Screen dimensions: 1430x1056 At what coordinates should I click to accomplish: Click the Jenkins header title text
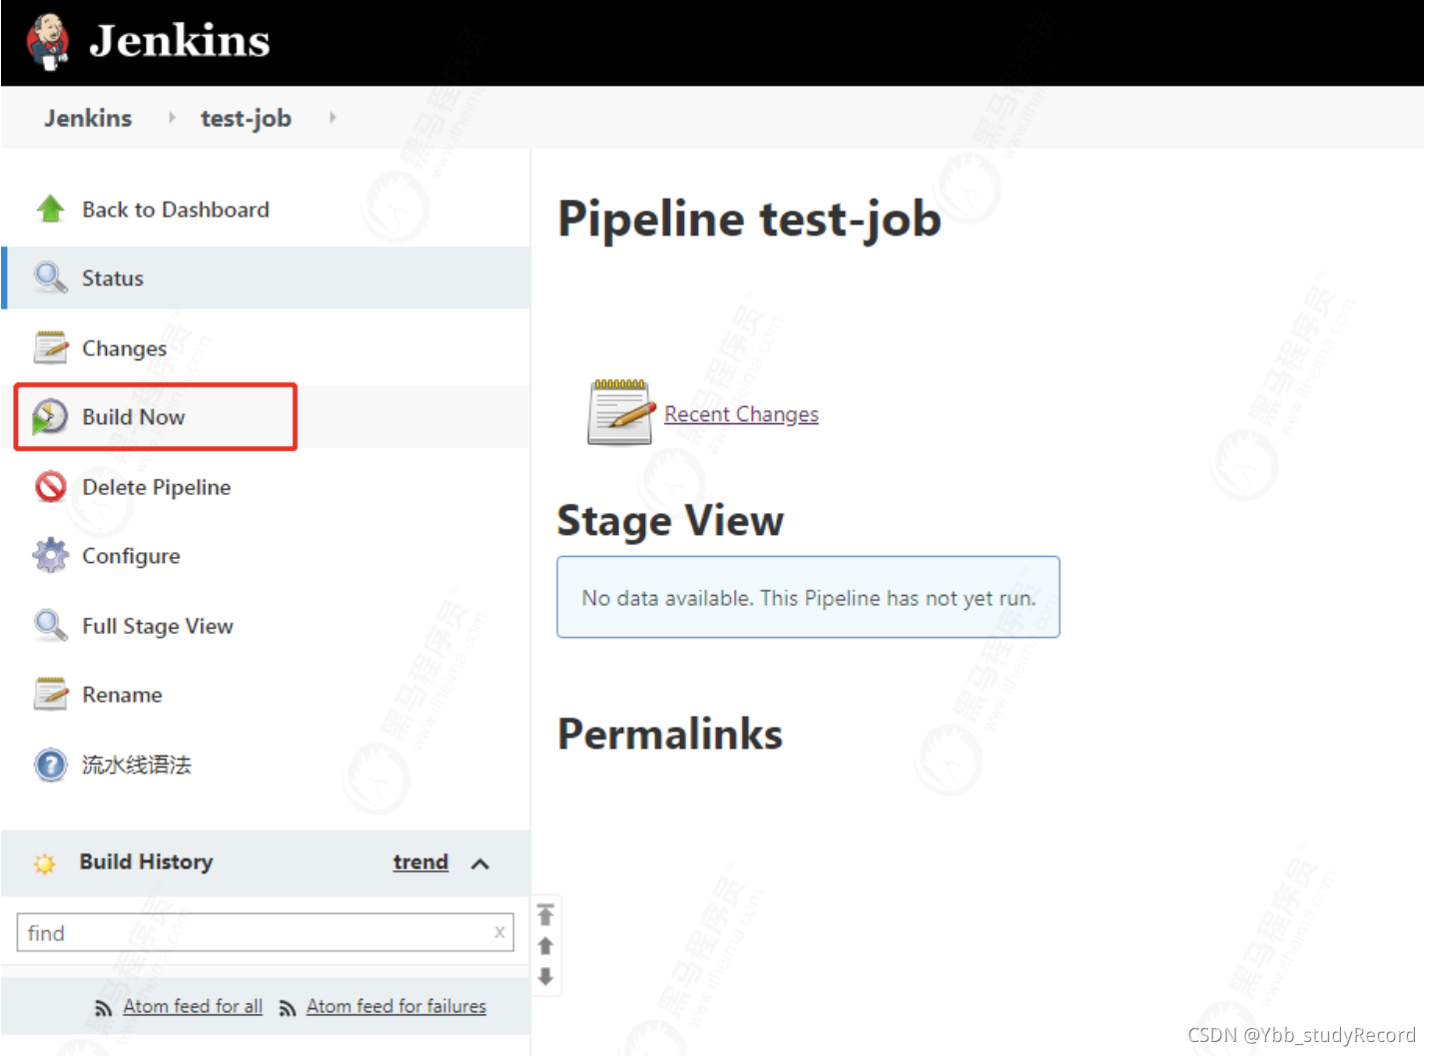pyautogui.click(x=180, y=41)
